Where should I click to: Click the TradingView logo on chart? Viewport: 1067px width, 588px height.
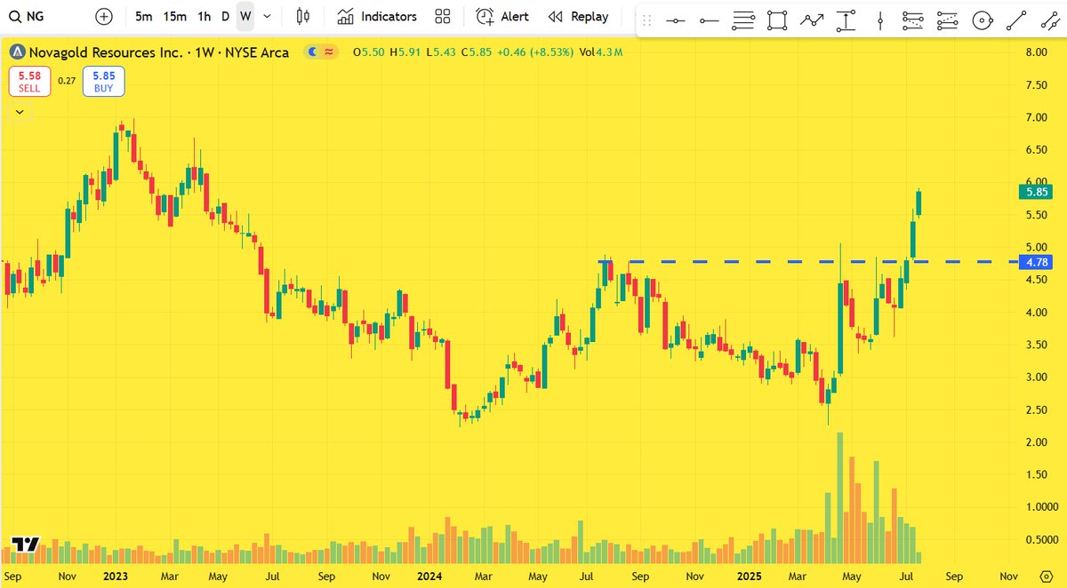(26, 545)
